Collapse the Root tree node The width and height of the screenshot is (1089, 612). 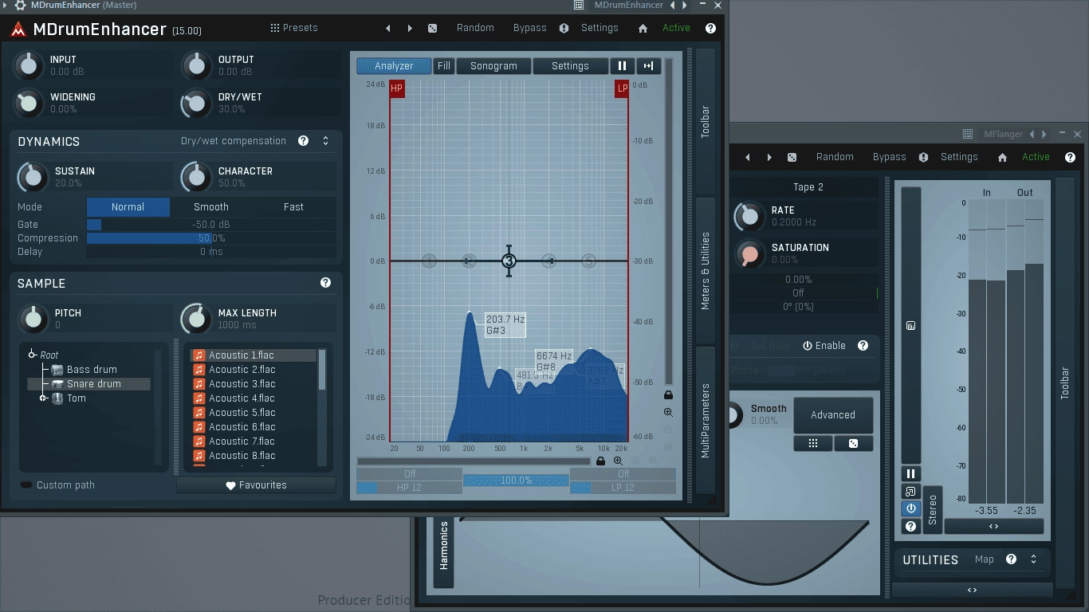coord(32,355)
